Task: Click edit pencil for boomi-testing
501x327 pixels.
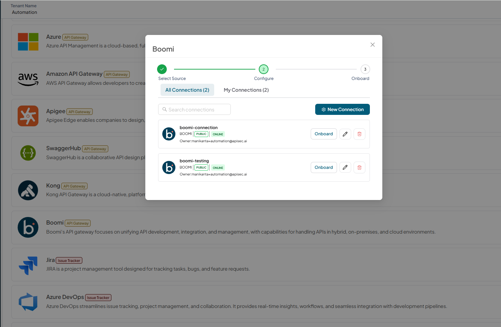Action: [345, 167]
